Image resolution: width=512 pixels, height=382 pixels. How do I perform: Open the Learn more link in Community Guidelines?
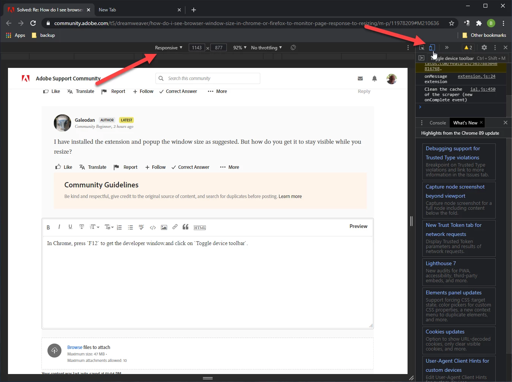pyautogui.click(x=290, y=197)
